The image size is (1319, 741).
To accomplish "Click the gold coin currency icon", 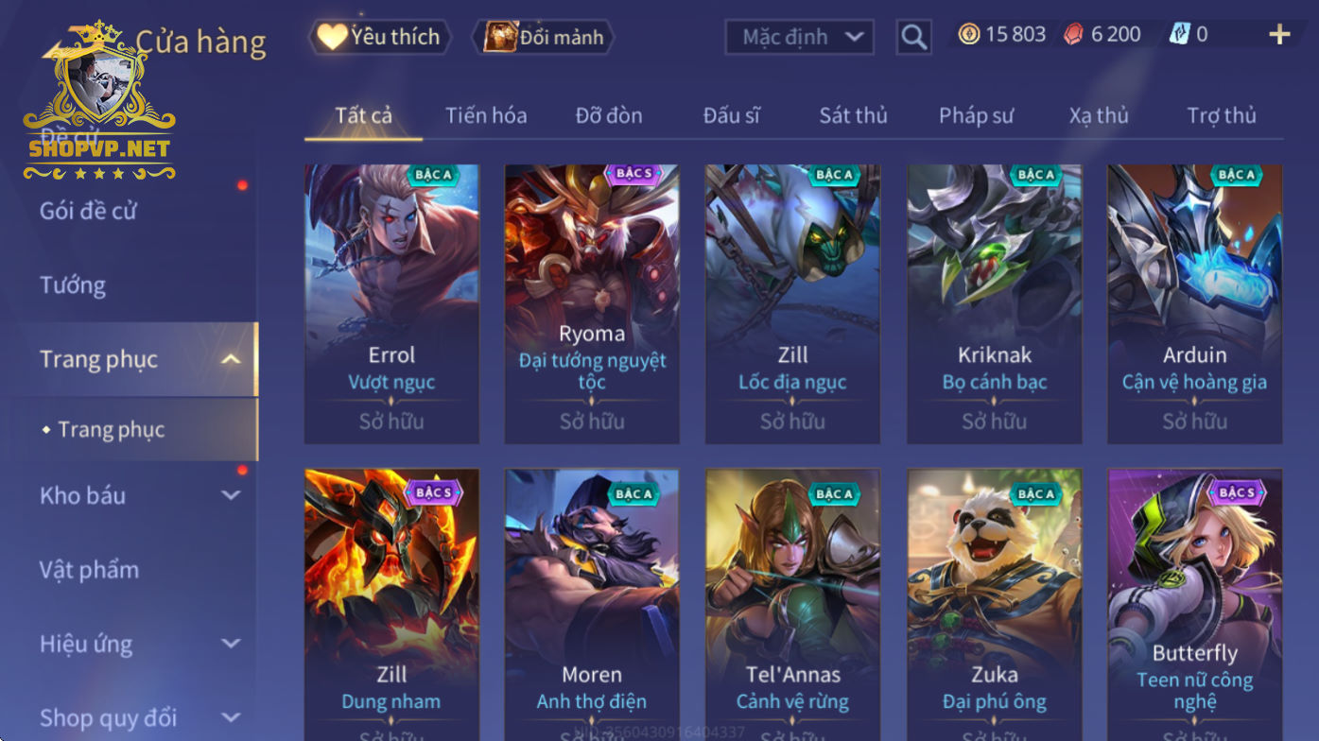I will tap(968, 35).
